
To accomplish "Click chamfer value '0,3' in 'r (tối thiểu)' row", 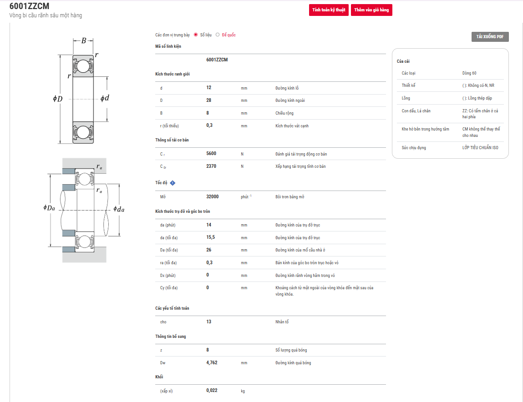I will (209, 126).
